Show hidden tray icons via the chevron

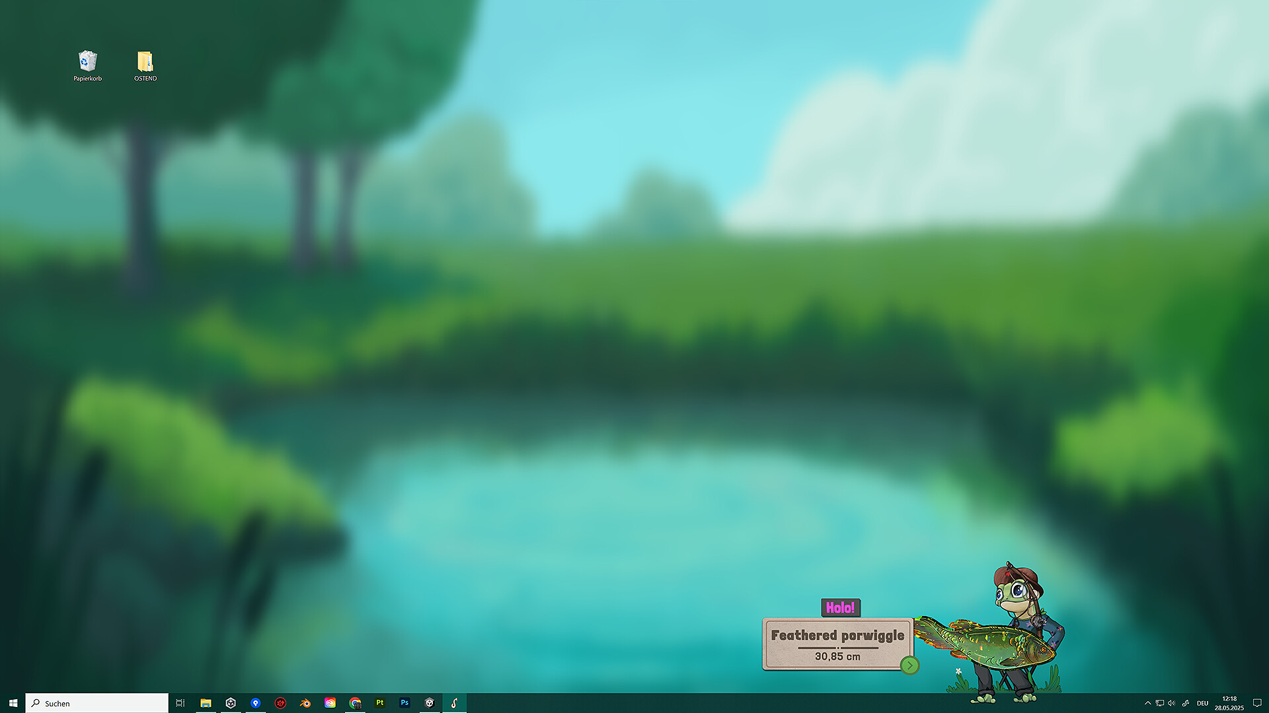tap(1148, 702)
